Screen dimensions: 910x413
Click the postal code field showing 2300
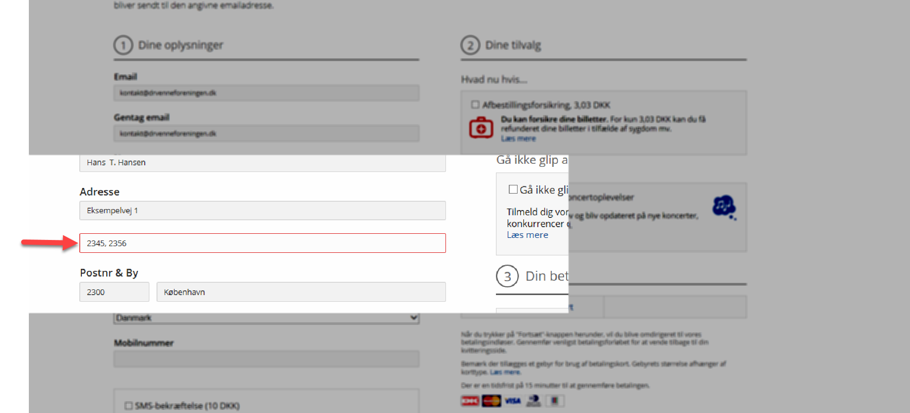pos(114,292)
